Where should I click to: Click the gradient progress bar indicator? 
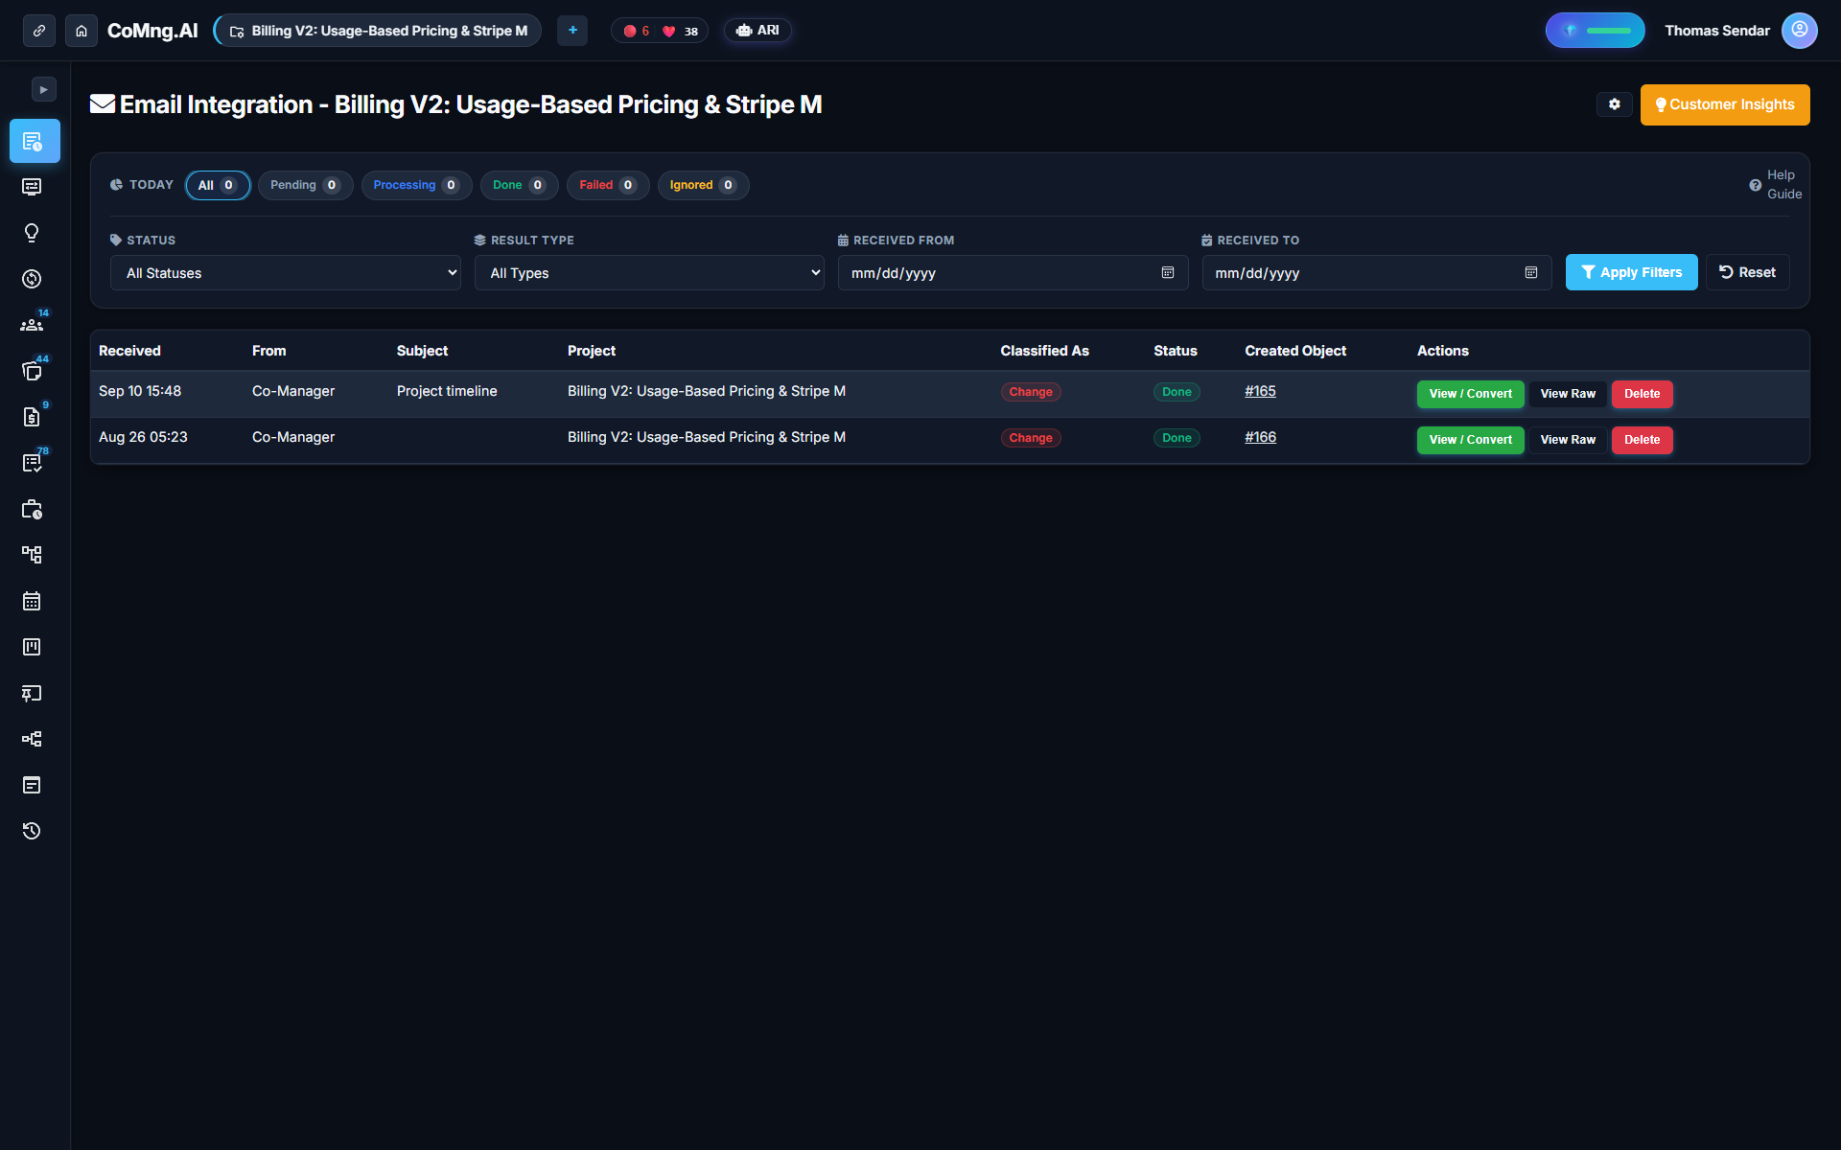click(x=1595, y=31)
